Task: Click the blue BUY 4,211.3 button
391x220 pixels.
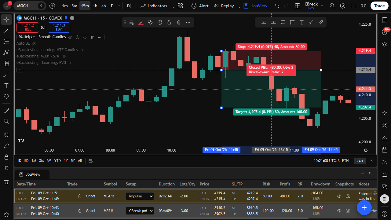Action: coord(59,28)
